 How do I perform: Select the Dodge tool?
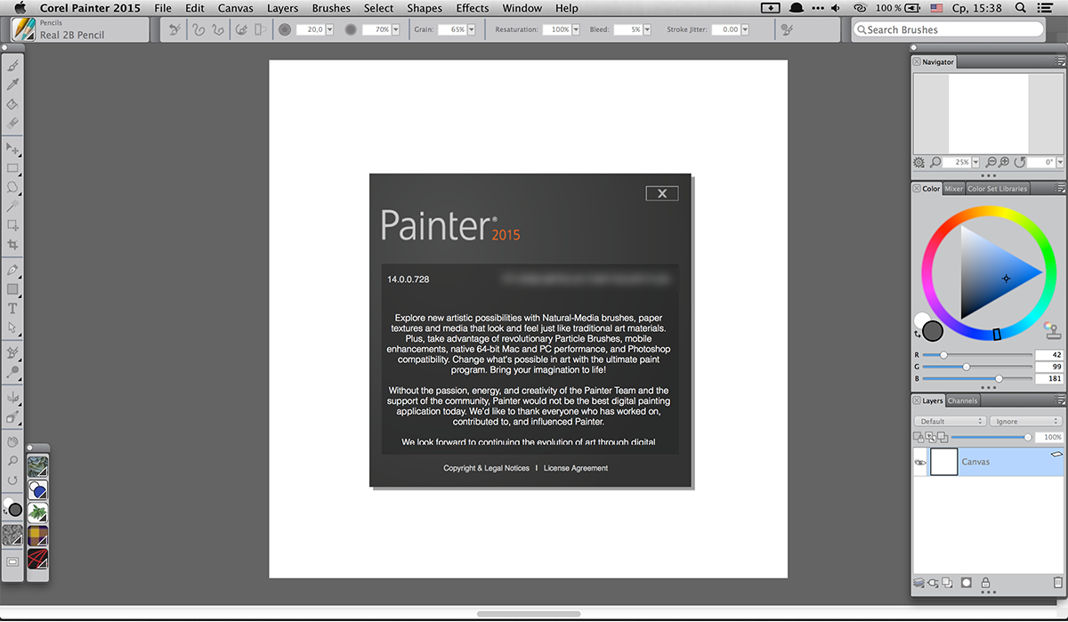coord(12,372)
